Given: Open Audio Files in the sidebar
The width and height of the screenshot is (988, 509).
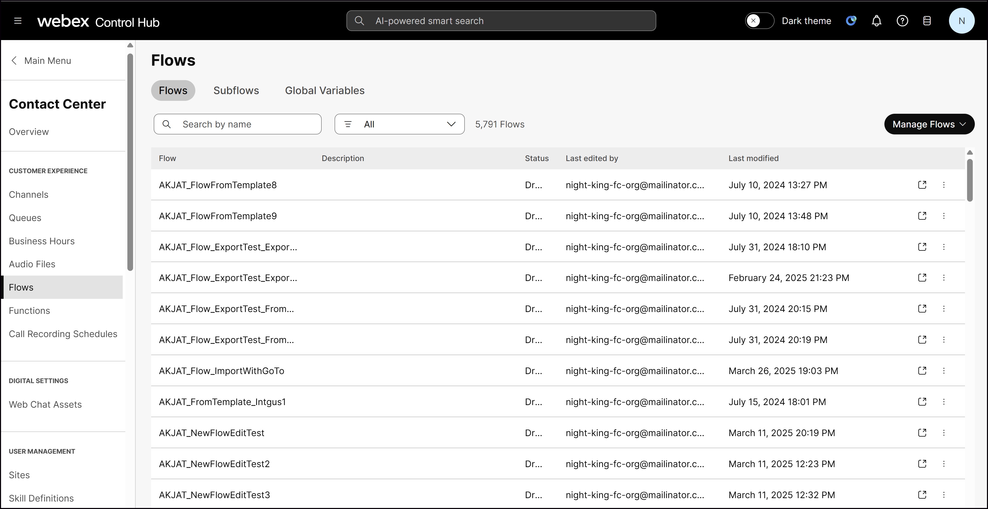Looking at the screenshot, I should point(32,264).
